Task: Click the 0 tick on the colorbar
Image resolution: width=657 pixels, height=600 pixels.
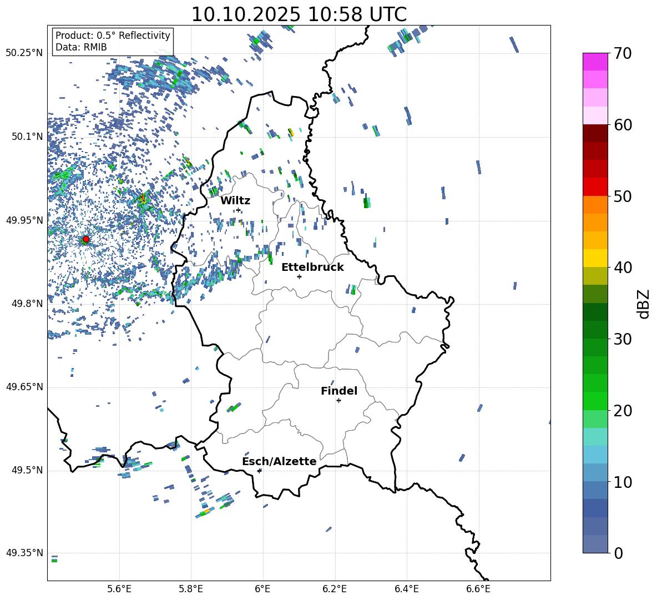Action: coord(618,553)
